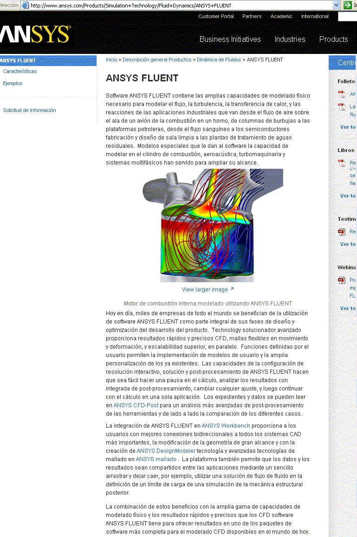Click Ver todos link under Webinars
This screenshot has height=537, width=357.
tap(348, 308)
